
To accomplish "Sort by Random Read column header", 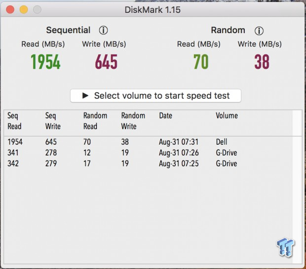I will (95, 121).
